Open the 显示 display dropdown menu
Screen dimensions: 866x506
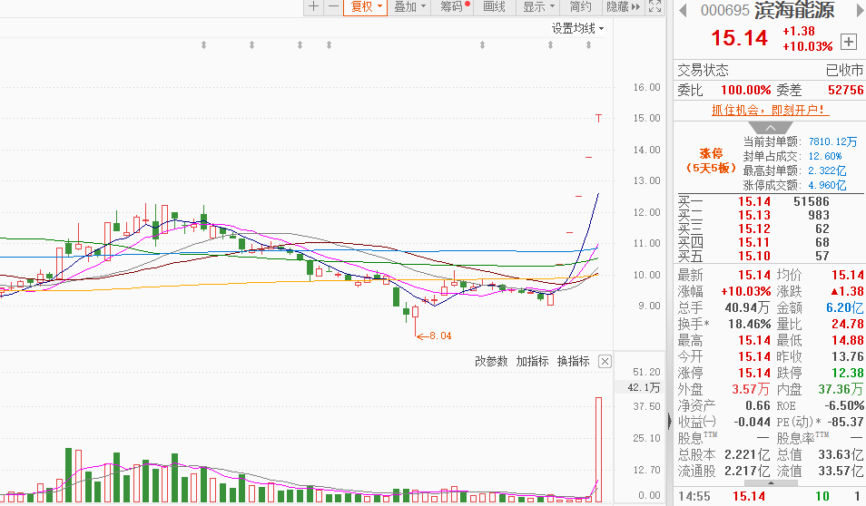click(538, 7)
